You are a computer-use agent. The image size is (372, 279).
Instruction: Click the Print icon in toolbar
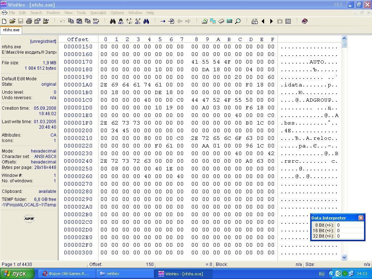[x=29, y=21]
